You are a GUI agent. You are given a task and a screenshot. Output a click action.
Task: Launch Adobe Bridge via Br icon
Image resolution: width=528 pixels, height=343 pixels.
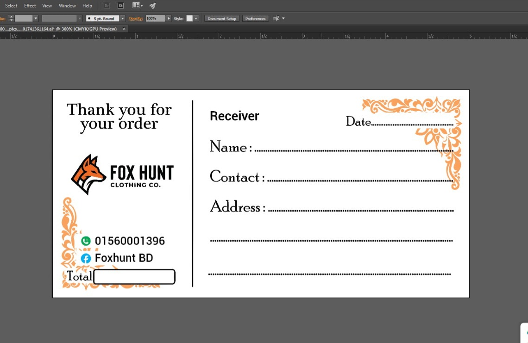click(107, 6)
